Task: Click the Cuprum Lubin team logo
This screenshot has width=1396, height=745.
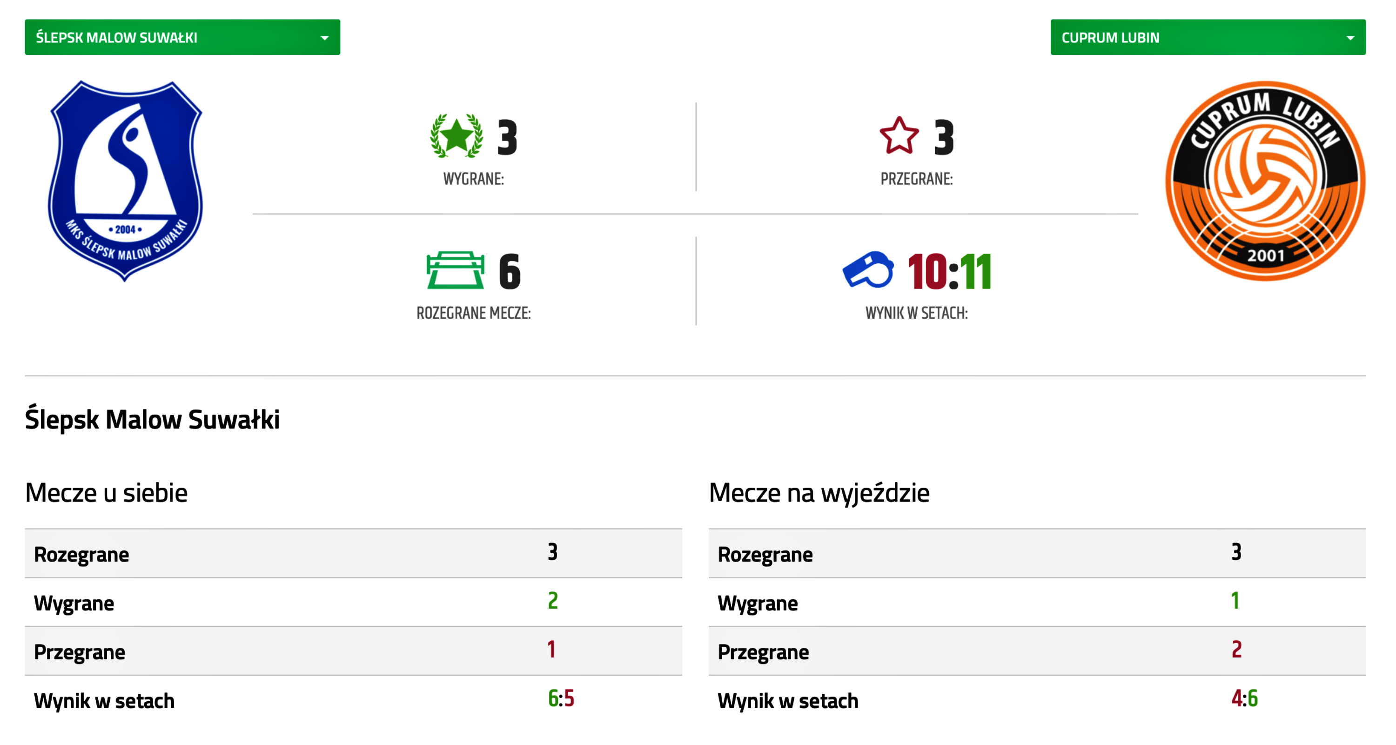Action: (1265, 181)
